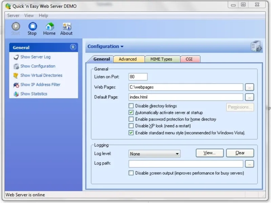
Task: Click the greyed Start server icon
Action: tap(16, 26)
